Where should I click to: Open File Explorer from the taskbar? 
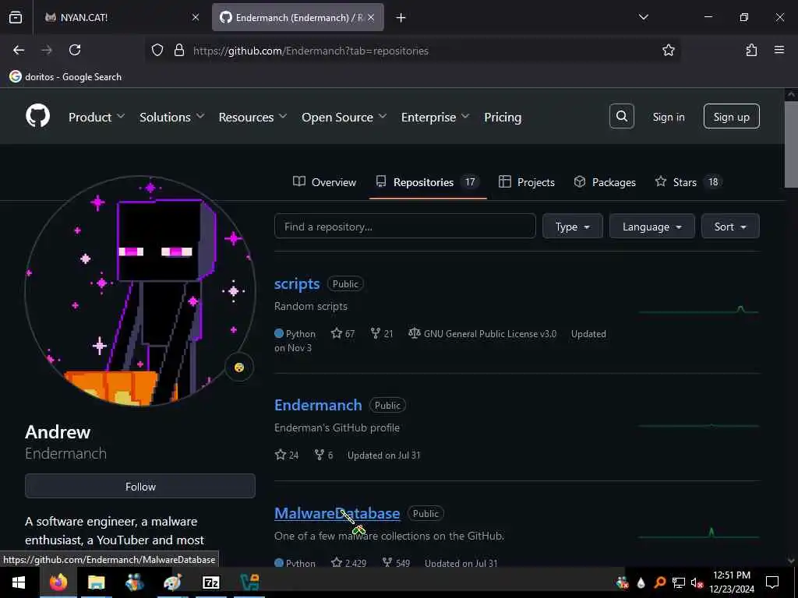(96, 582)
